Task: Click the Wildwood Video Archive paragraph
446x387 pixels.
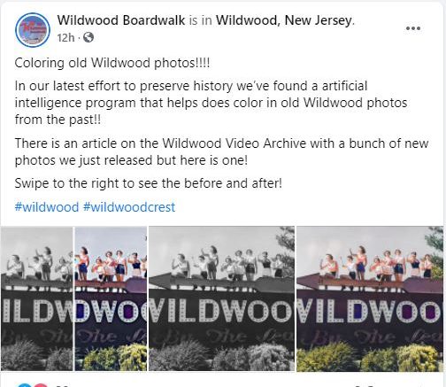Action: click(x=221, y=151)
